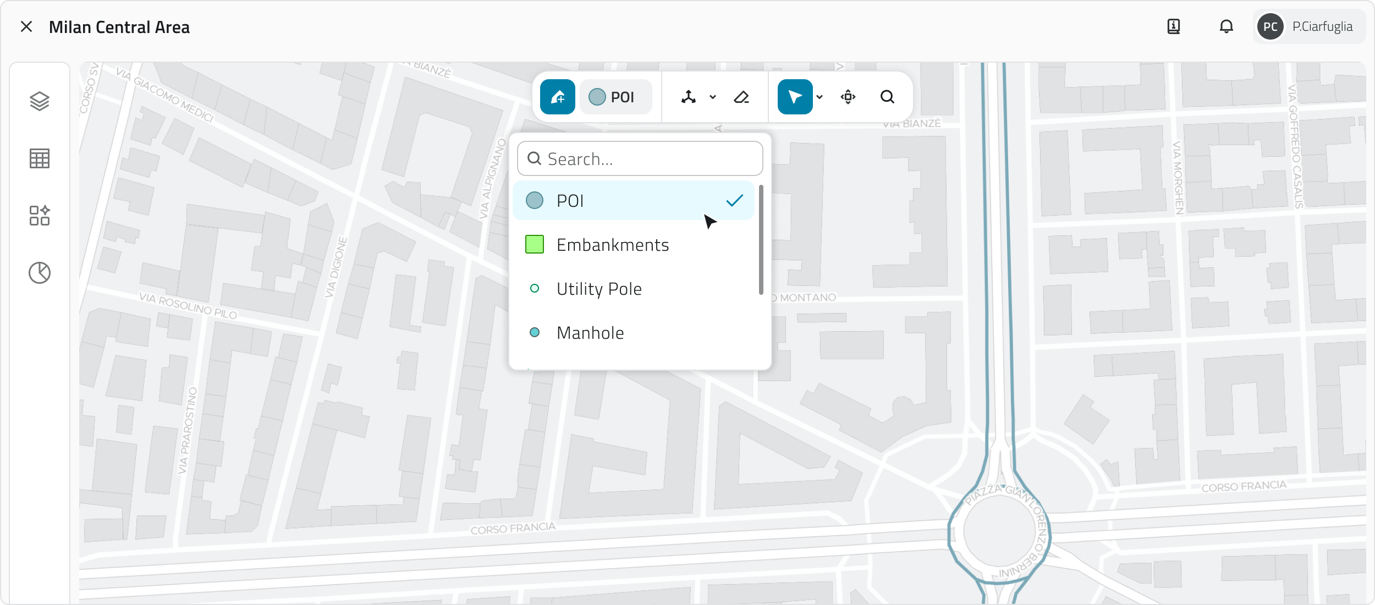Select the eraser tool
This screenshot has width=1375, height=605.
point(741,97)
